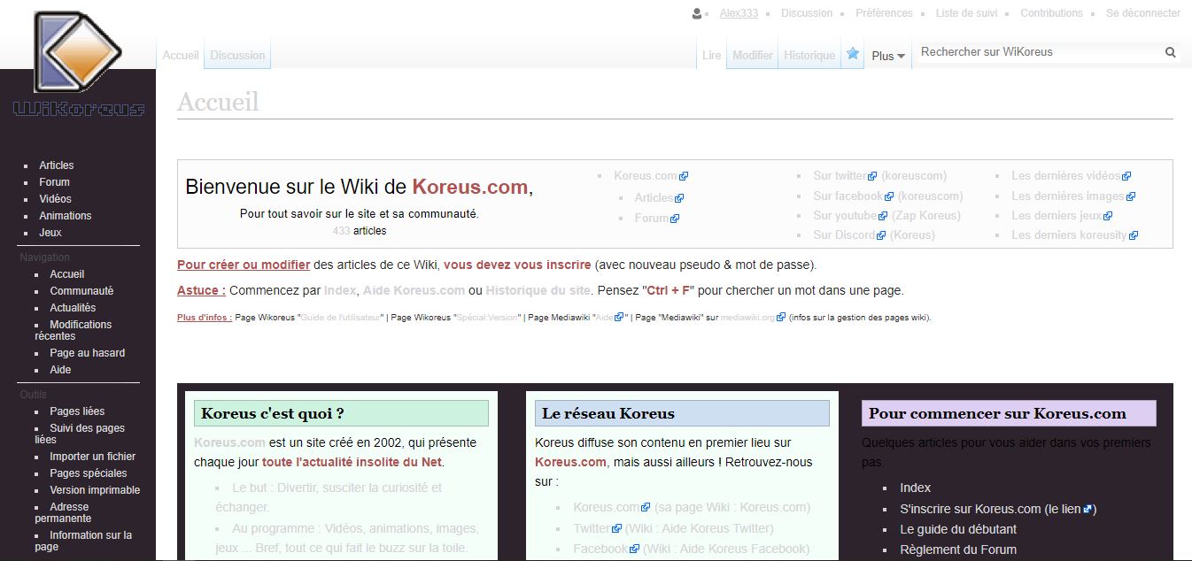The image size is (1192, 561).
Task: Click inside the Rechercher sur WiKoreus field
Action: click(x=1036, y=52)
